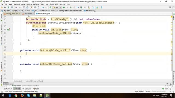Open the VCS menu
This screenshot has height=98, width=175.
point(57,4)
